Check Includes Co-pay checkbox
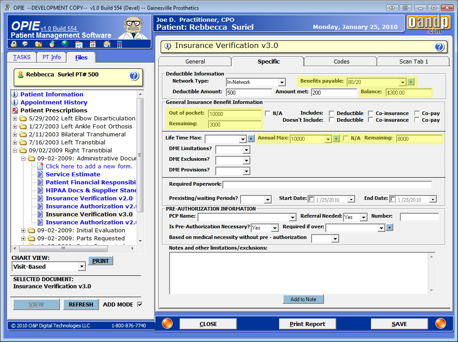Image resolution: width=458 pixels, height=342 pixels. coord(417,113)
